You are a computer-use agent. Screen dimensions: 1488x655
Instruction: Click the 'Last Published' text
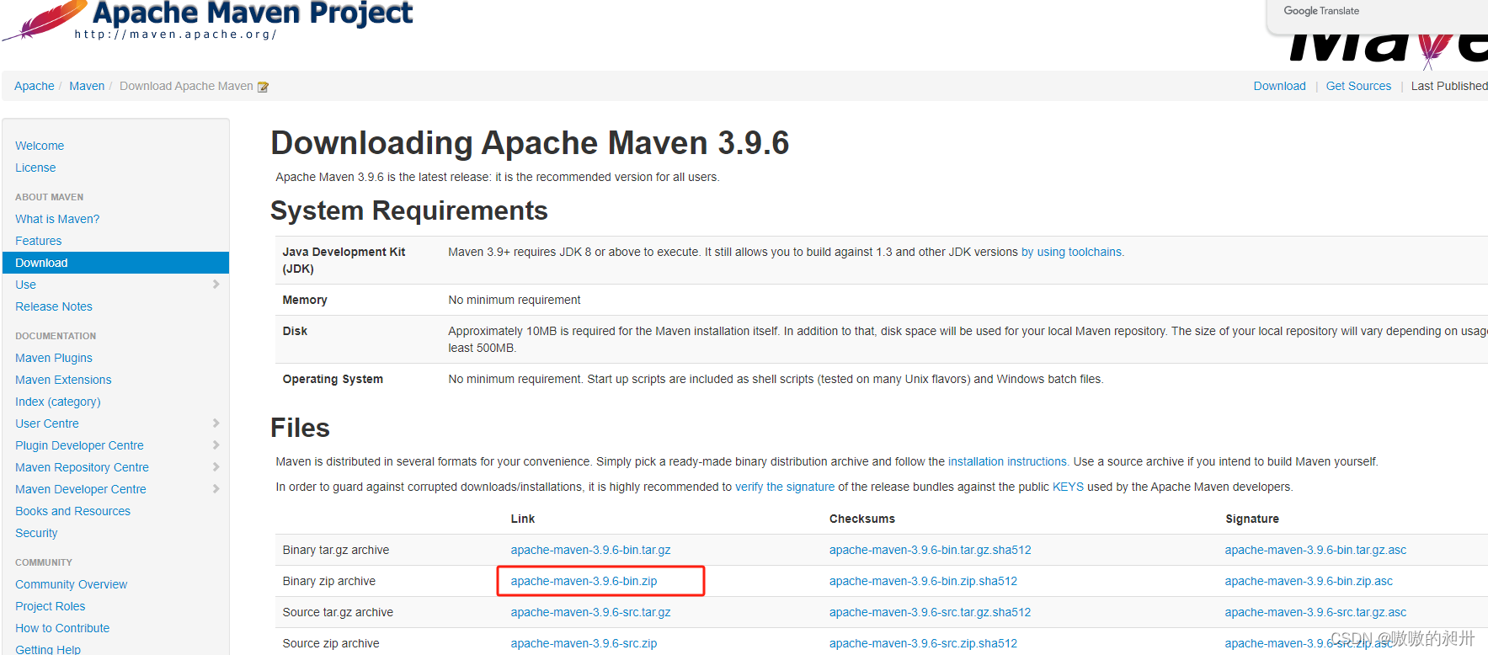1449,86
